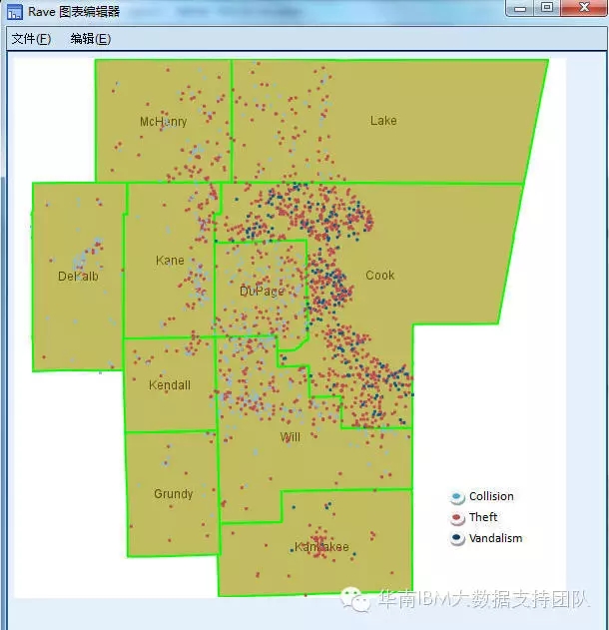
Task: Select the Theft legend swatch
Action: (x=456, y=518)
